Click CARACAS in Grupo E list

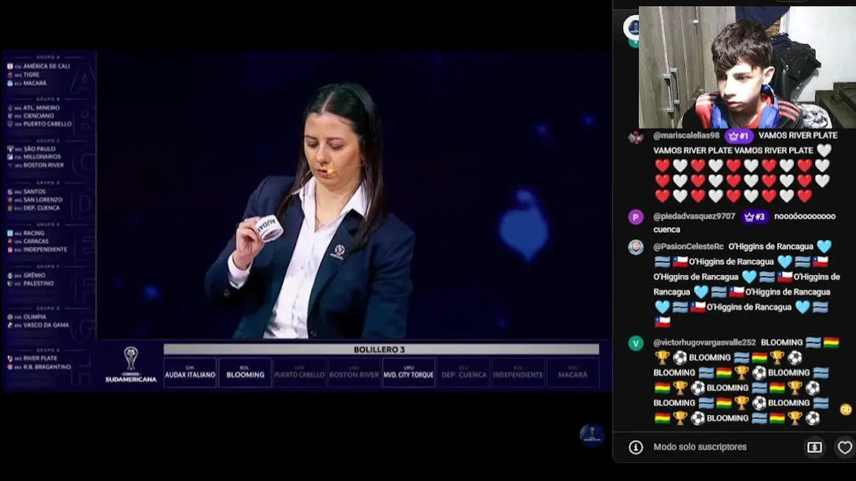tap(36, 241)
